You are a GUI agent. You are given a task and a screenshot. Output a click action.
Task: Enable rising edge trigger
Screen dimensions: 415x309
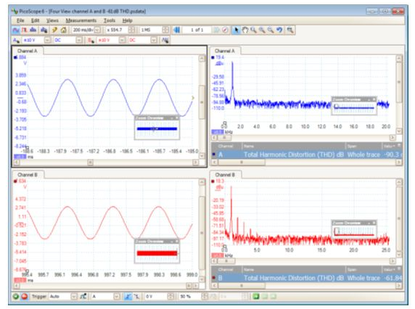tap(128, 296)
